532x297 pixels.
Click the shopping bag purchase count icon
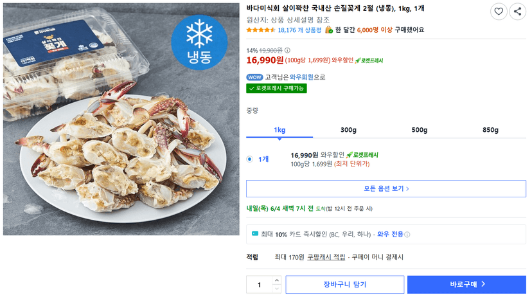pos(328,30)
